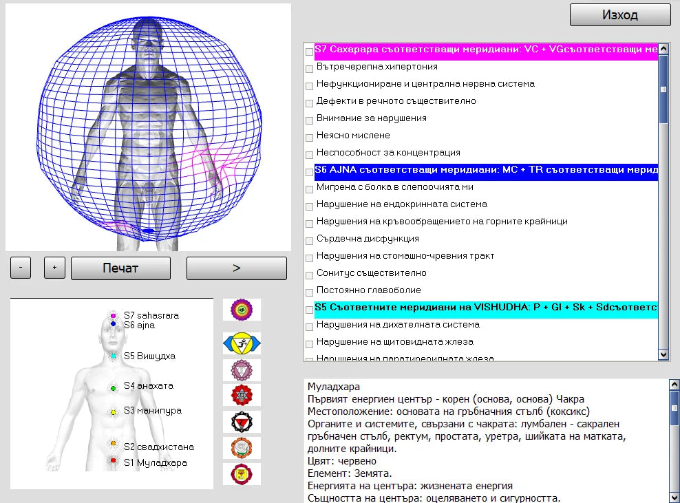The width and height of the screenshot is (680, 503).
Task: Check the 'Вътречерепна хипертония' checkbox
Action: tap(309, 68)
